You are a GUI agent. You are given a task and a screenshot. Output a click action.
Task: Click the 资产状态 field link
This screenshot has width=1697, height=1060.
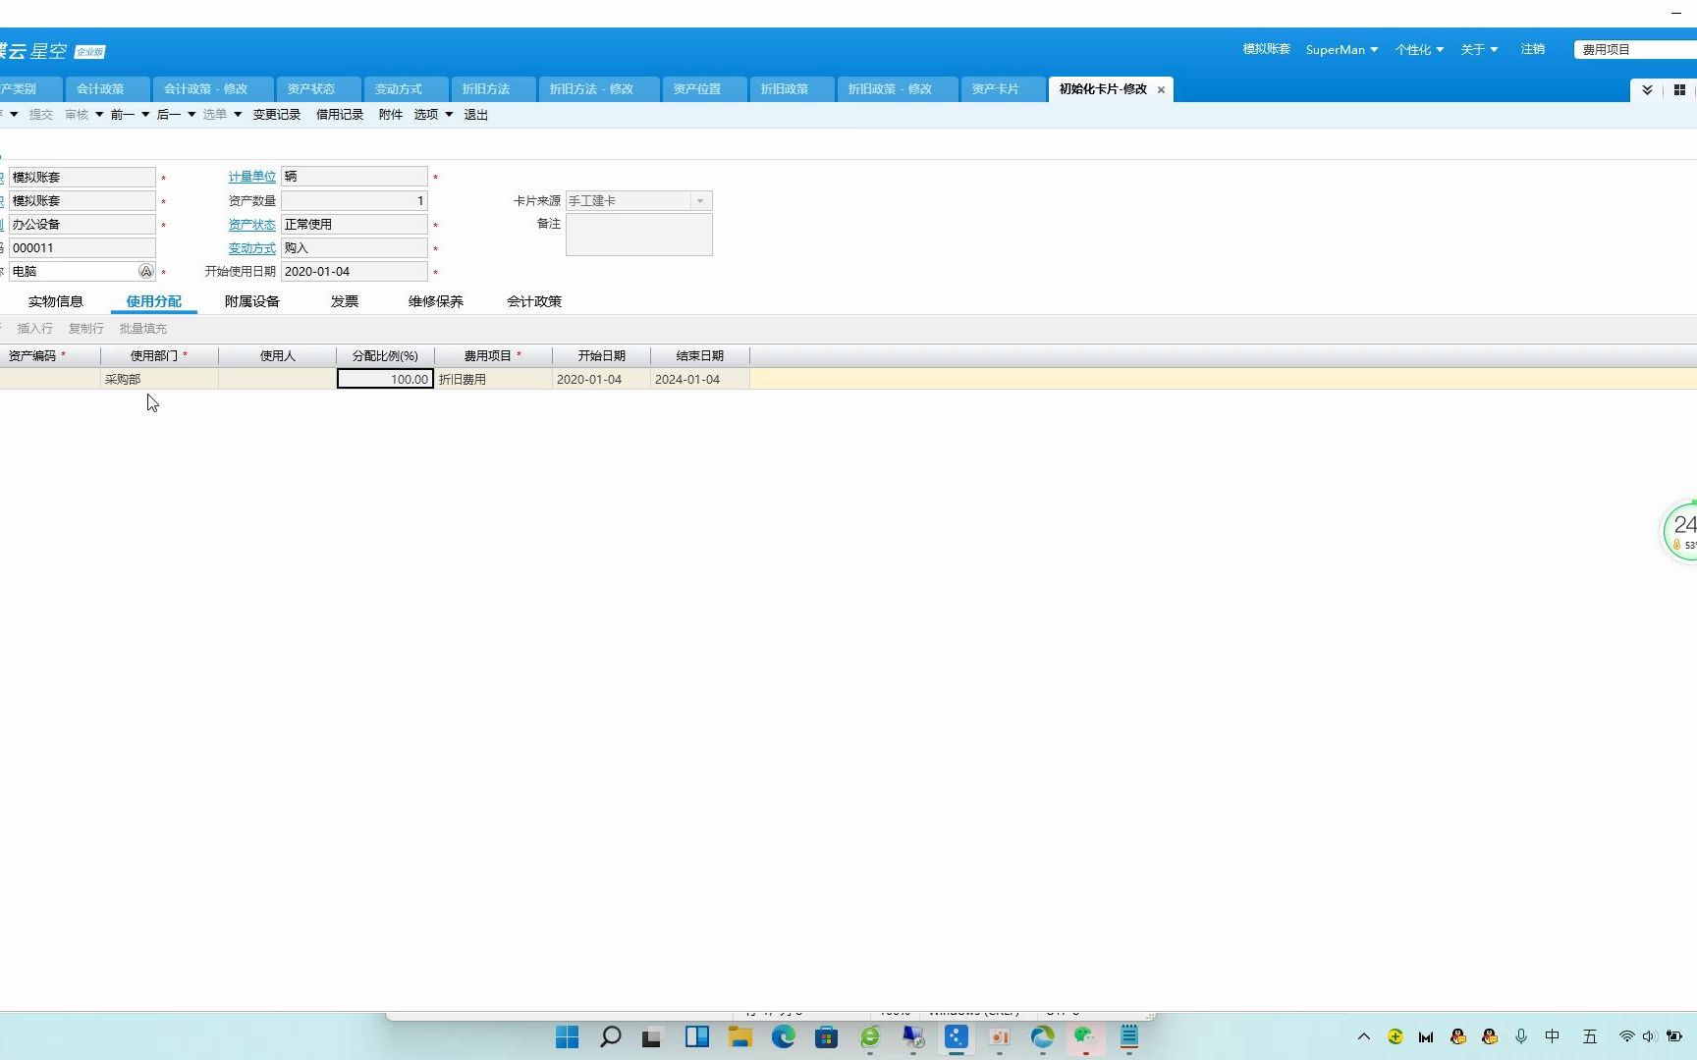coord(252,225)
